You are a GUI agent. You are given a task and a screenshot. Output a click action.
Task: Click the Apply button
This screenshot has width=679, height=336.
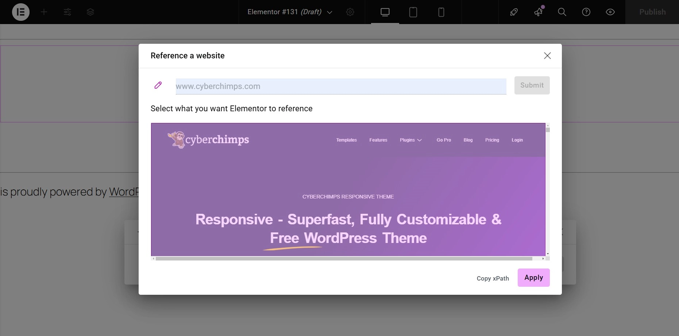point(534,278)
